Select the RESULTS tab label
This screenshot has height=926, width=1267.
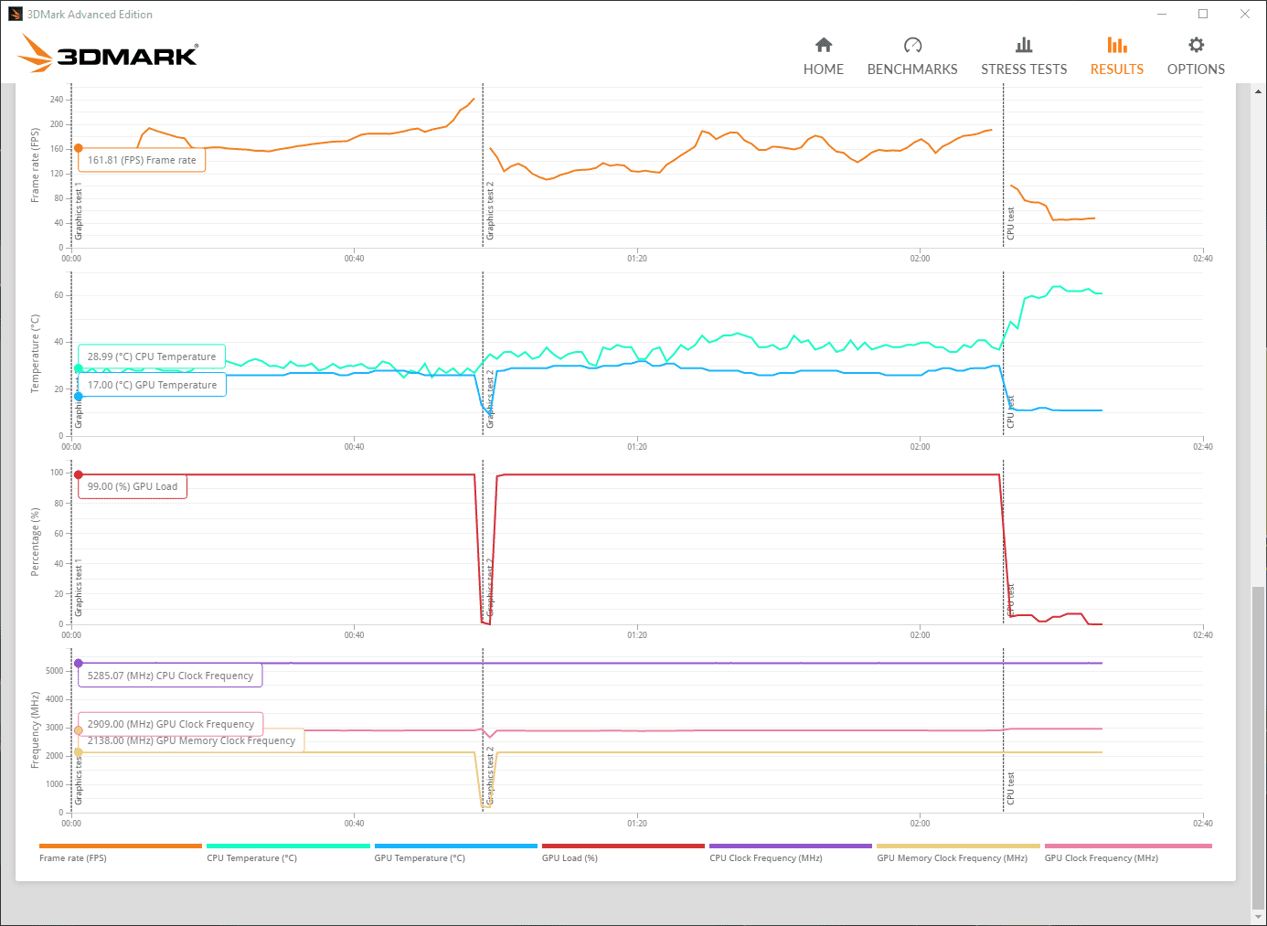point(1117,69)
